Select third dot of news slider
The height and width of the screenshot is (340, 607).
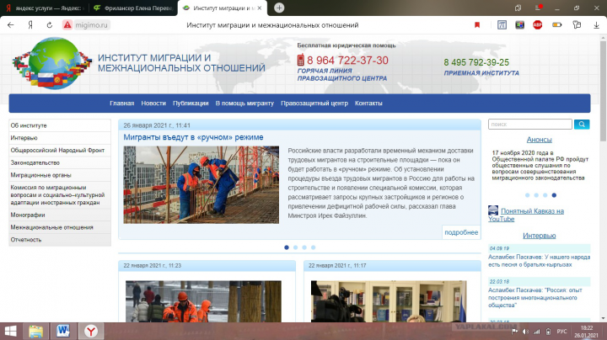coord(304,247)
